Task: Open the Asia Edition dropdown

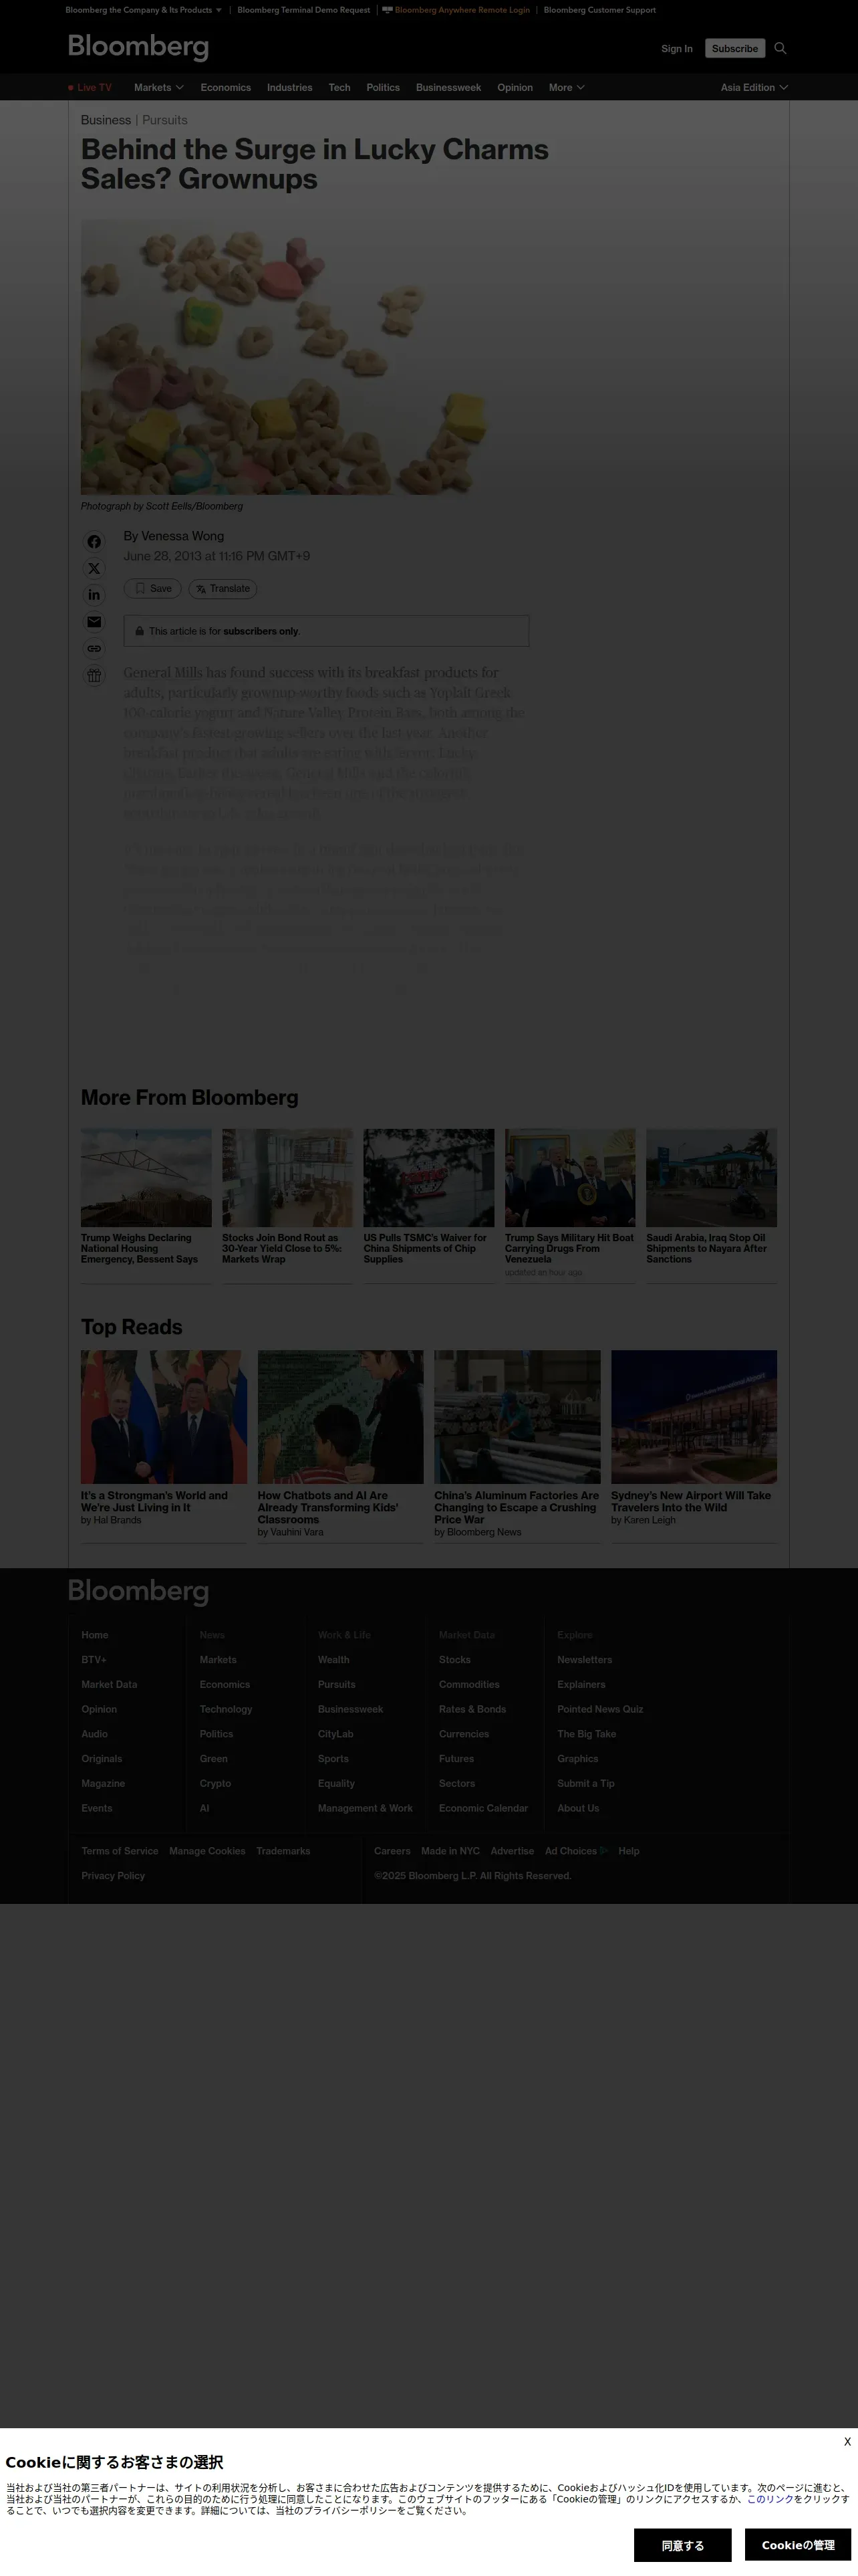Action: pos(754,88)
